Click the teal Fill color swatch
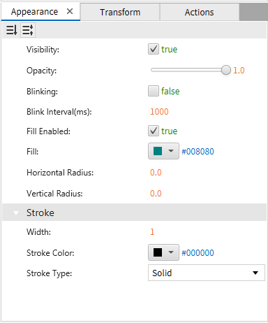 (158, 151)
